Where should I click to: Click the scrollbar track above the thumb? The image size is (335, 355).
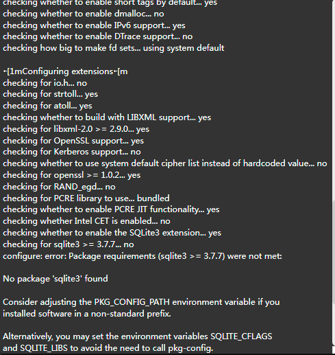pos(334,100)
